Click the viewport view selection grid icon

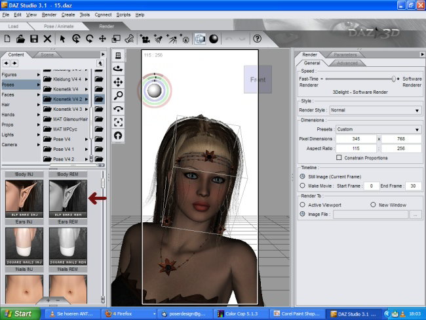(118, 56)
